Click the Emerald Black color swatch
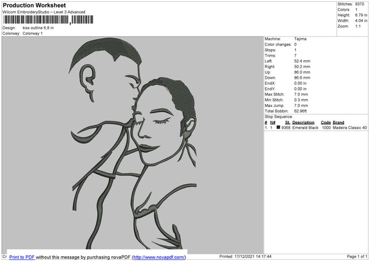This screenshot has width=370, height=261. tap(279, 127)
